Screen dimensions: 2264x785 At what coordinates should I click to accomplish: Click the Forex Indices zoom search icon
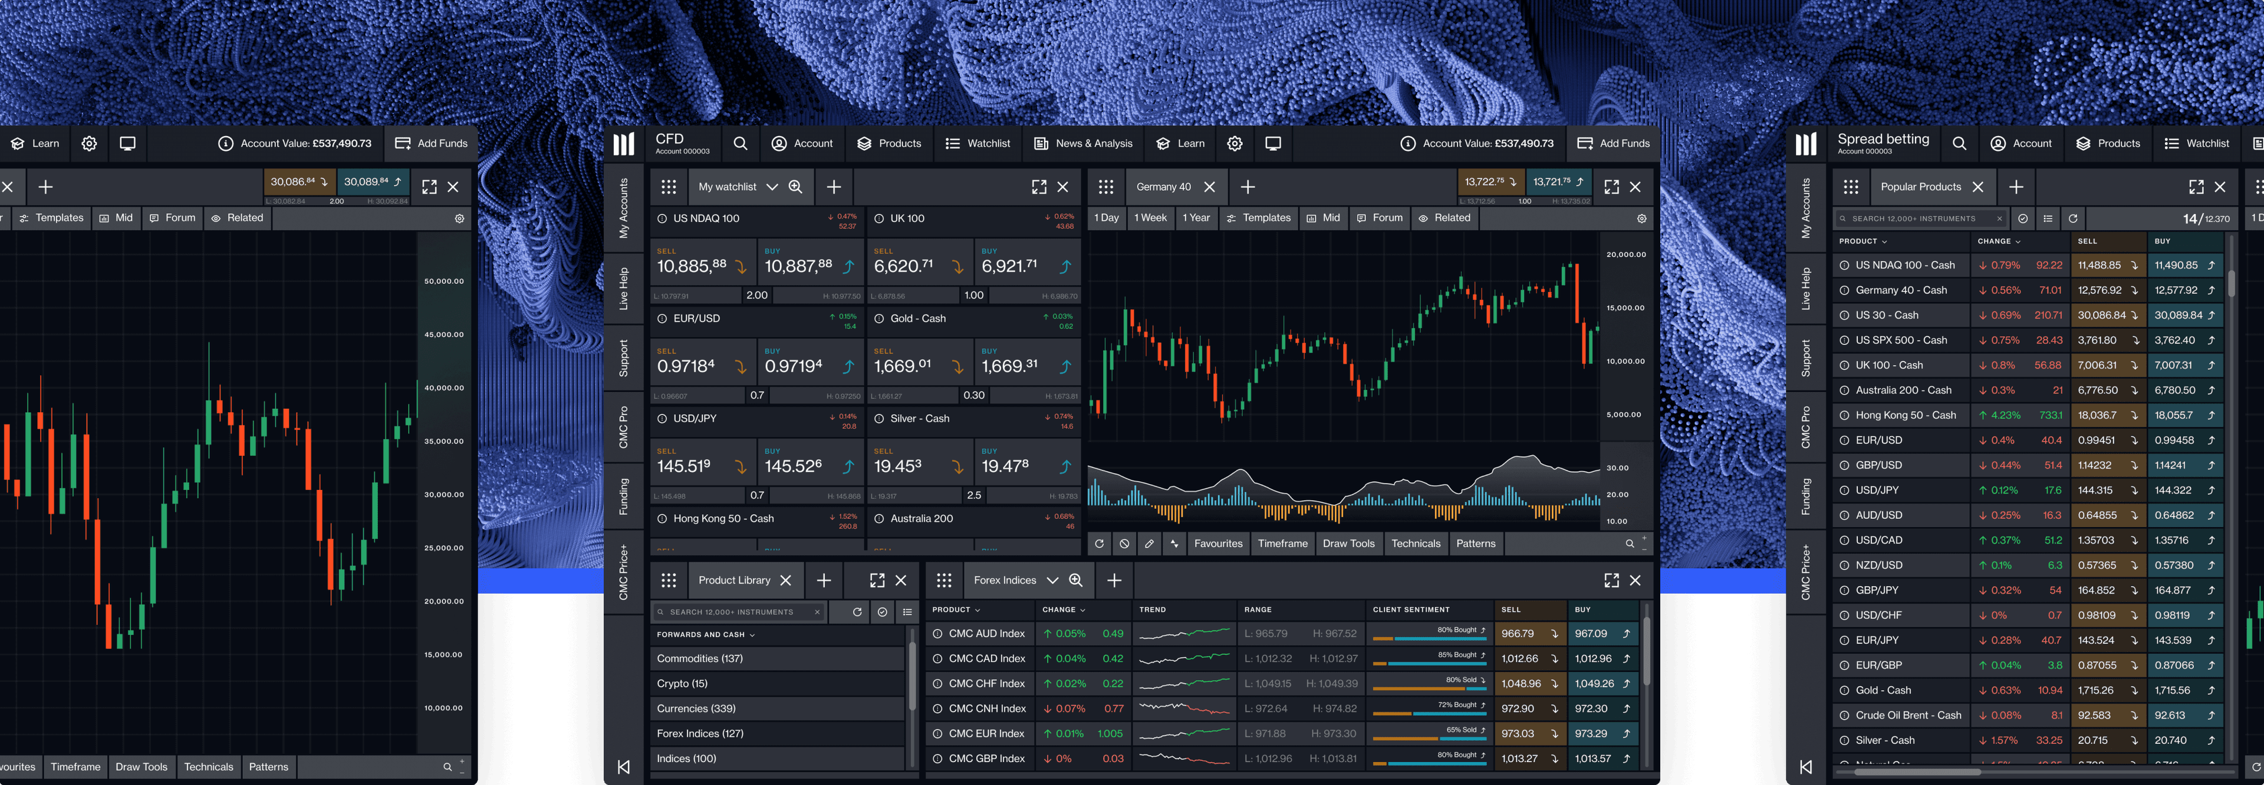1076,581
